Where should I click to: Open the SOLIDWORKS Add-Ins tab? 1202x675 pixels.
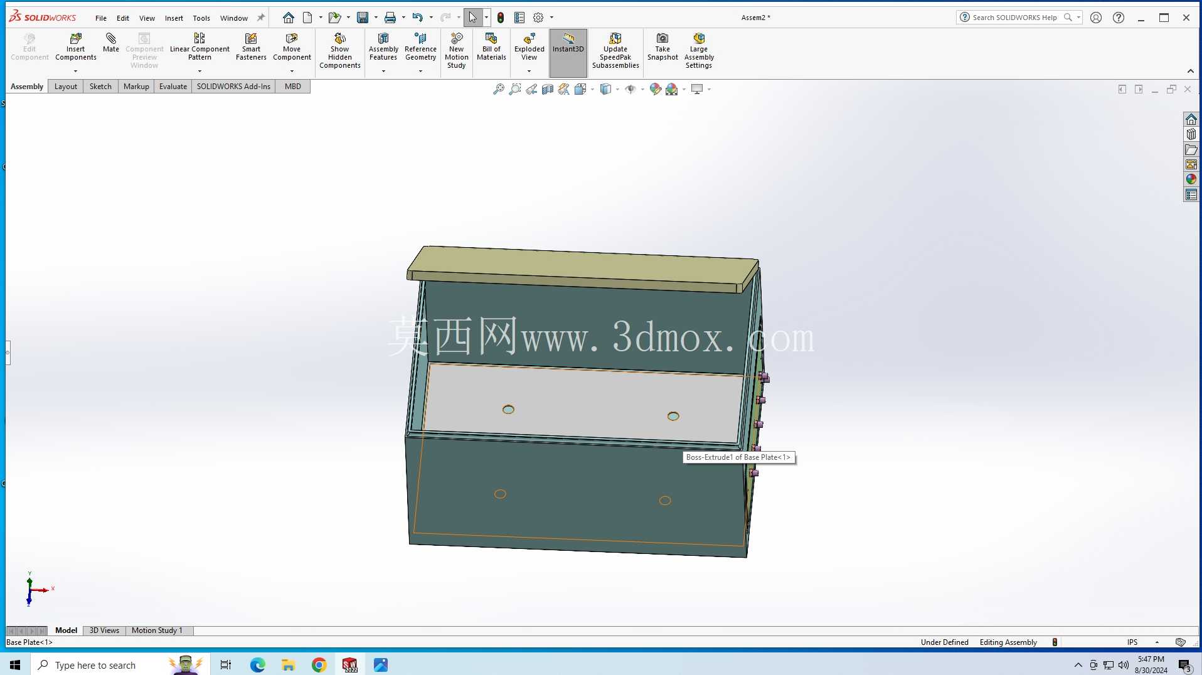coord(233,87)
